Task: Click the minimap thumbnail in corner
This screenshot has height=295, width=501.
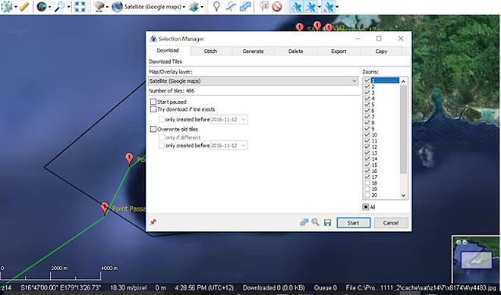Action: click(476, 259)
